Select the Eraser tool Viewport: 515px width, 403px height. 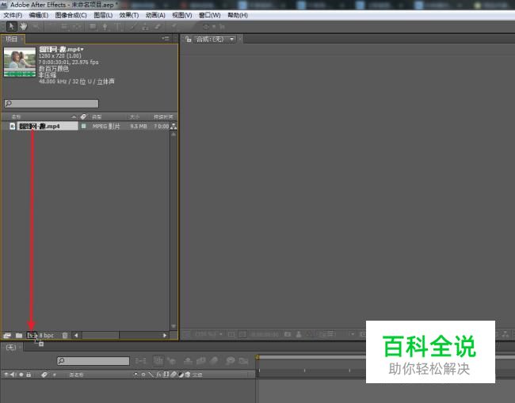(158, 27)
